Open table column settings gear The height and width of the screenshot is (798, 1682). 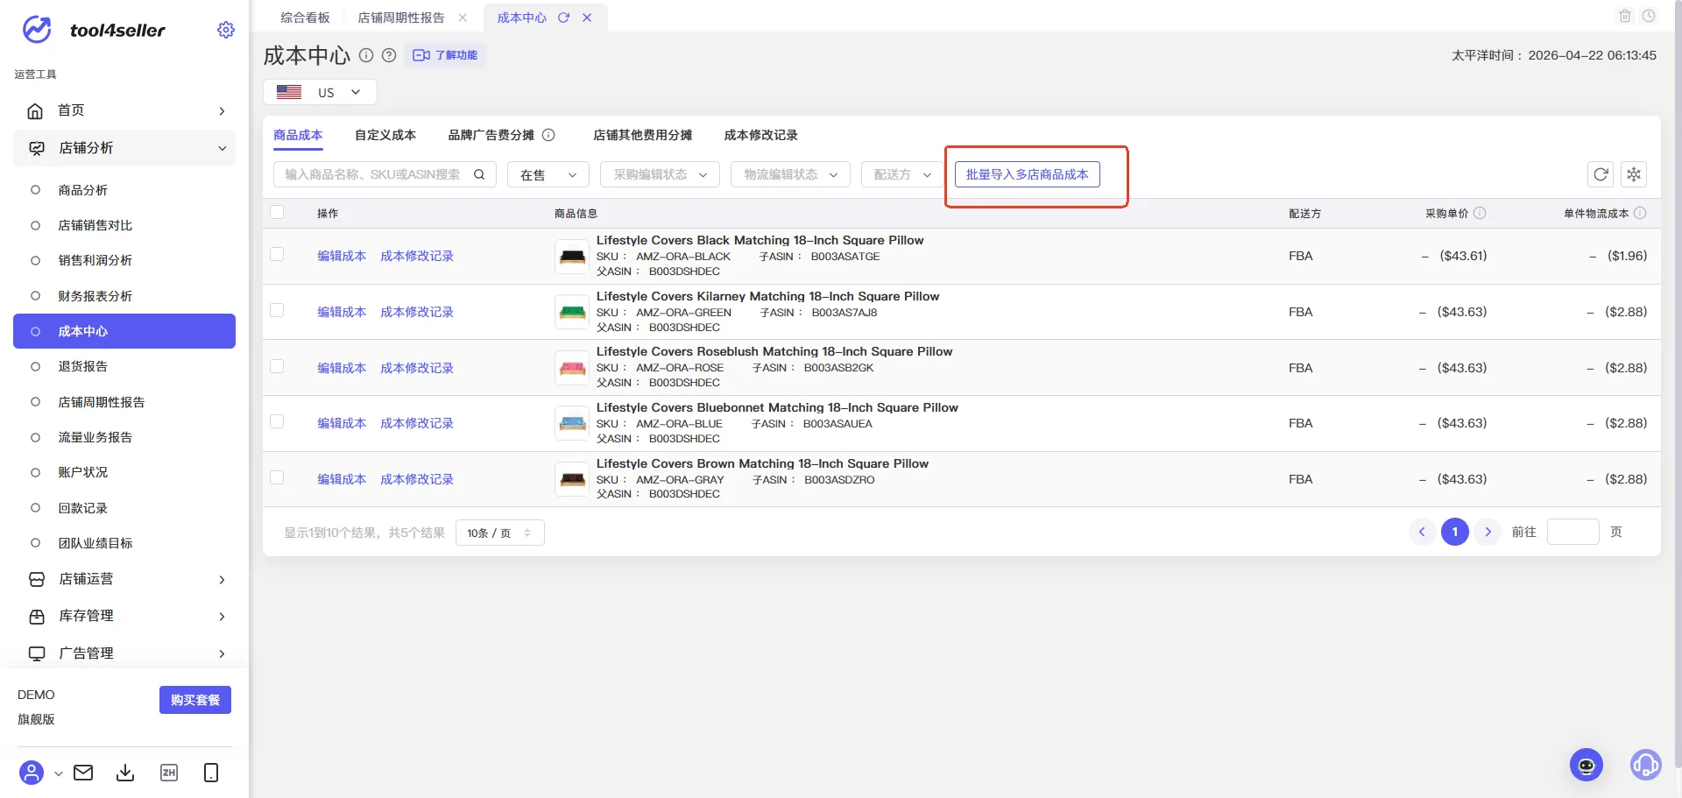pos(1634,174)
